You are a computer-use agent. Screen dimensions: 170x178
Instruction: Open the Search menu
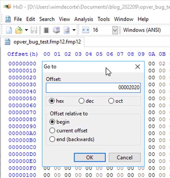pyautogui.click(x=47, y=19)
